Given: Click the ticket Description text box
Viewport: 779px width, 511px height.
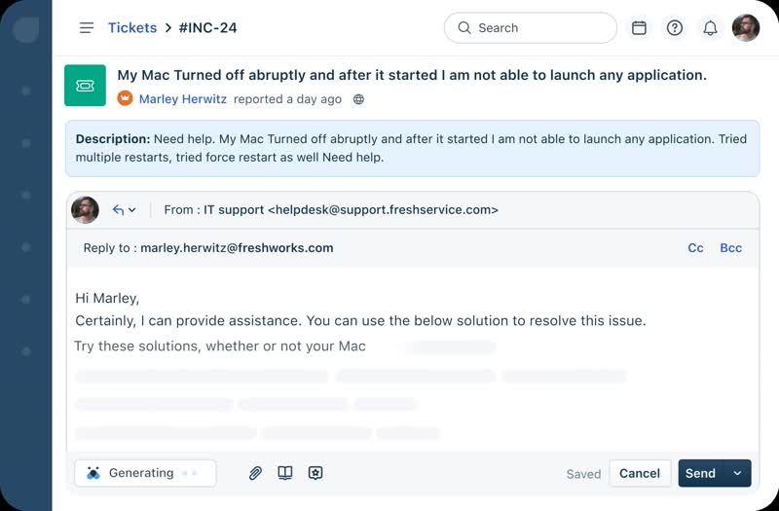Looking at the screenshot, I should coord(412,148).
